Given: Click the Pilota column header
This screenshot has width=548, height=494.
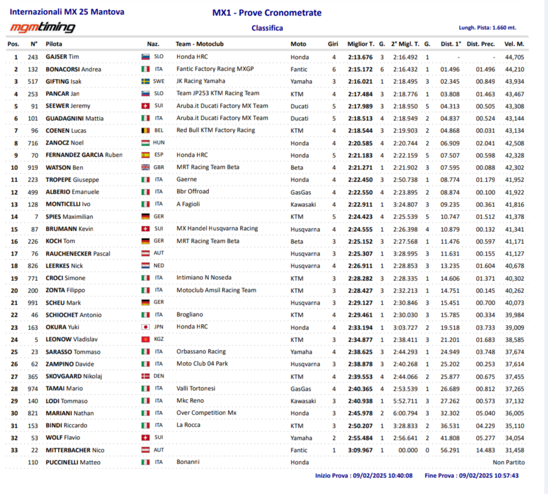Looking at the screenshot, I should [54, 44].
